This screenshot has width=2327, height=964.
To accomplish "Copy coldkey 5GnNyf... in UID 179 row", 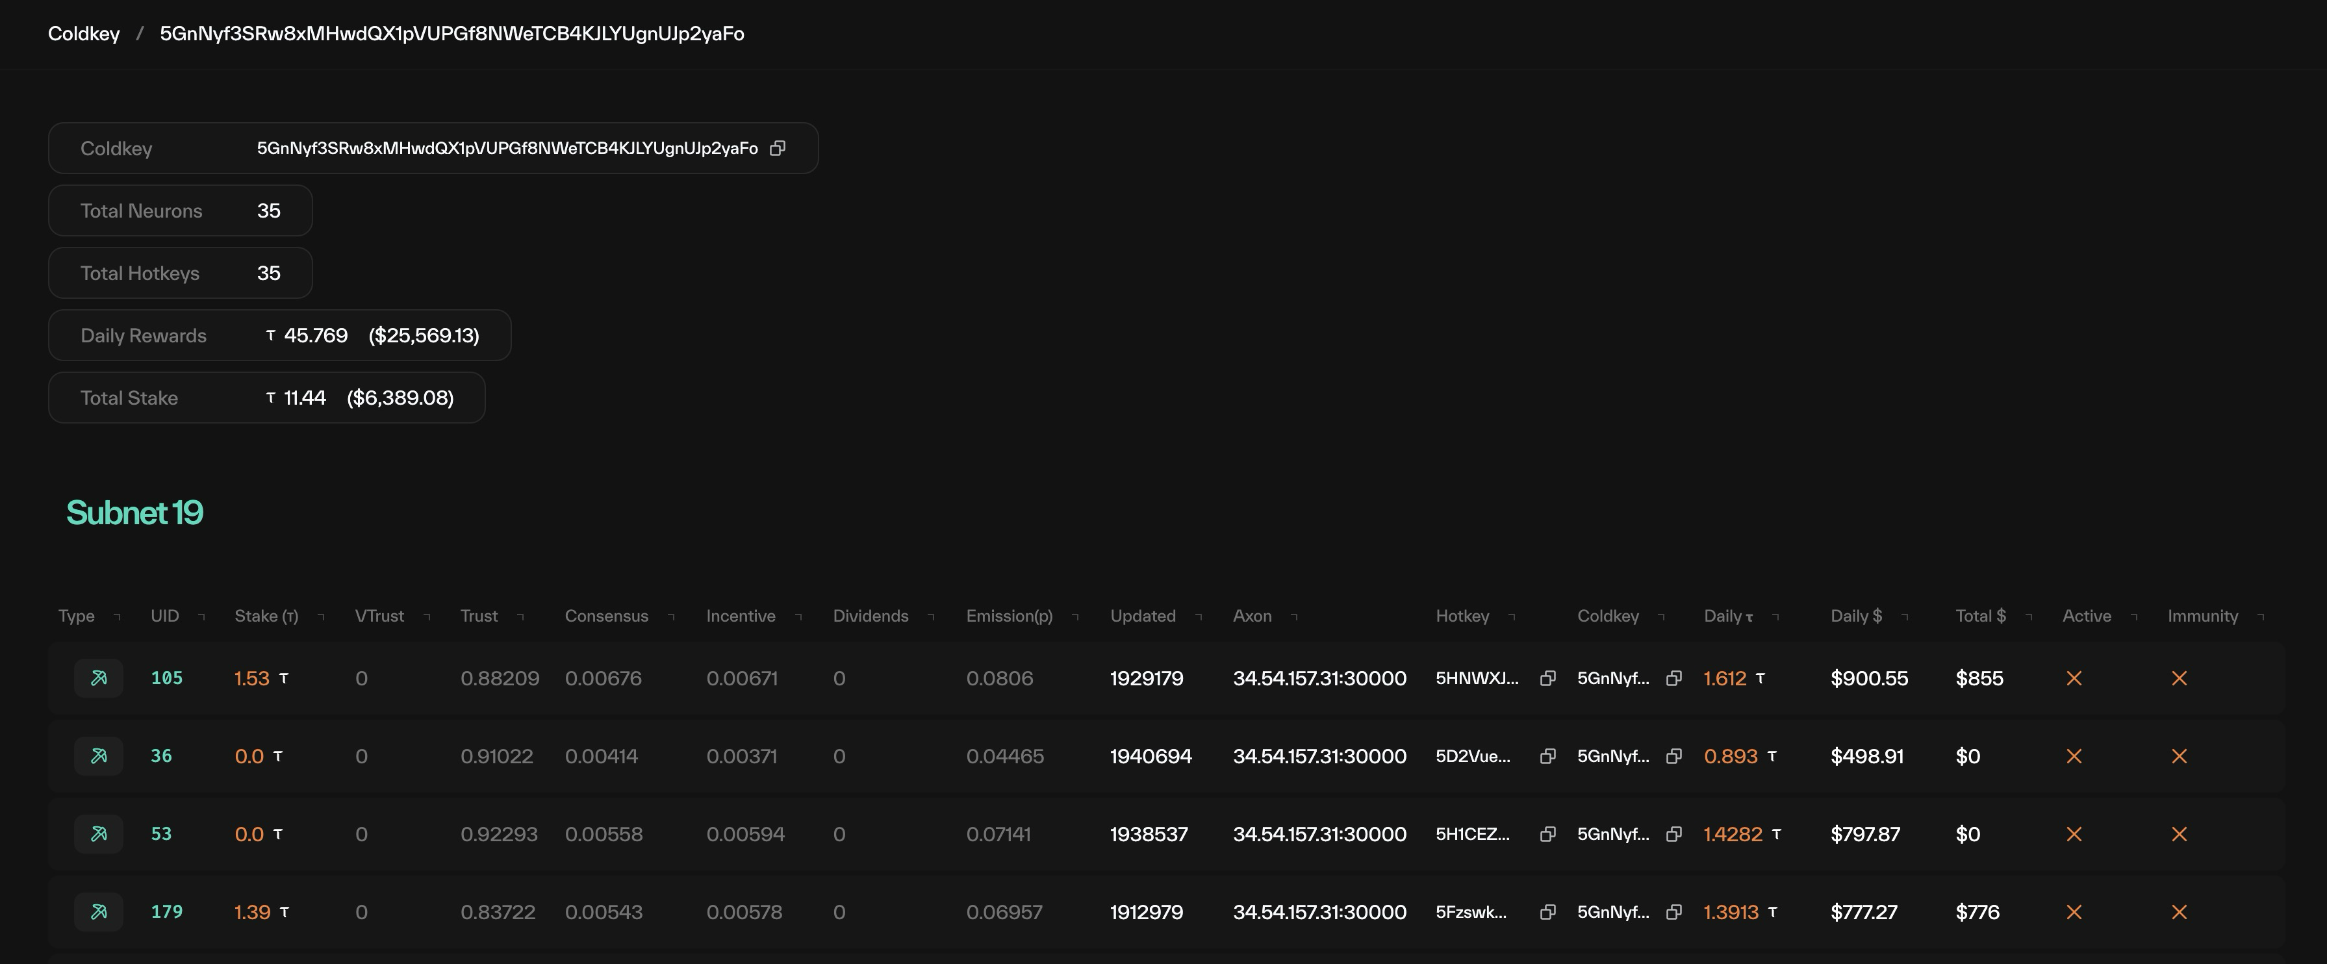I will (1674, 913).
